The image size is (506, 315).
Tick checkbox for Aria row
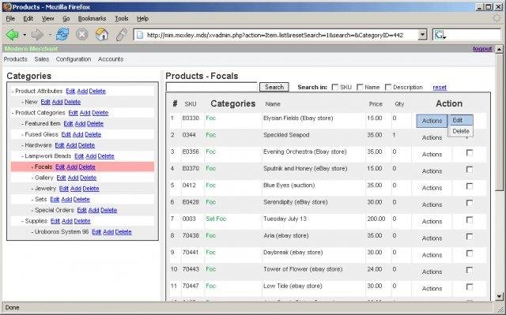(x=470, y=237)
